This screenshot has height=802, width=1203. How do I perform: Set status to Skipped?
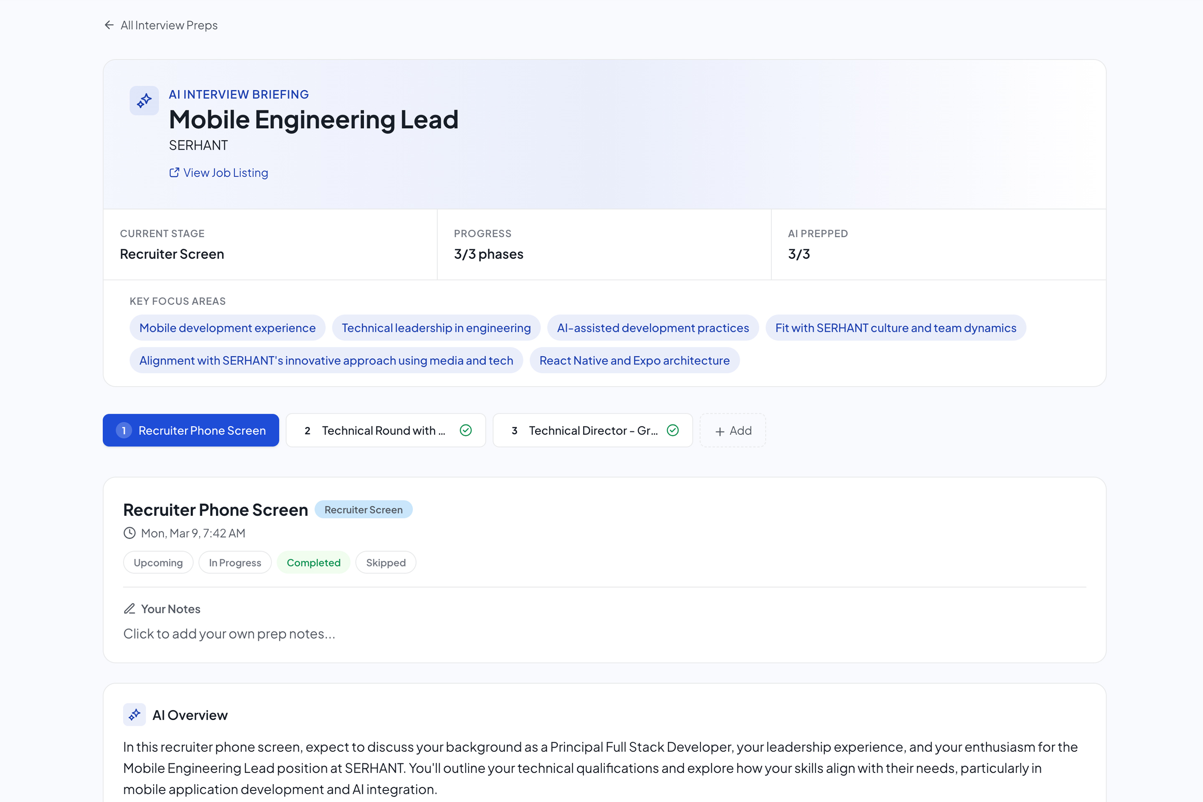click(386, 563)
